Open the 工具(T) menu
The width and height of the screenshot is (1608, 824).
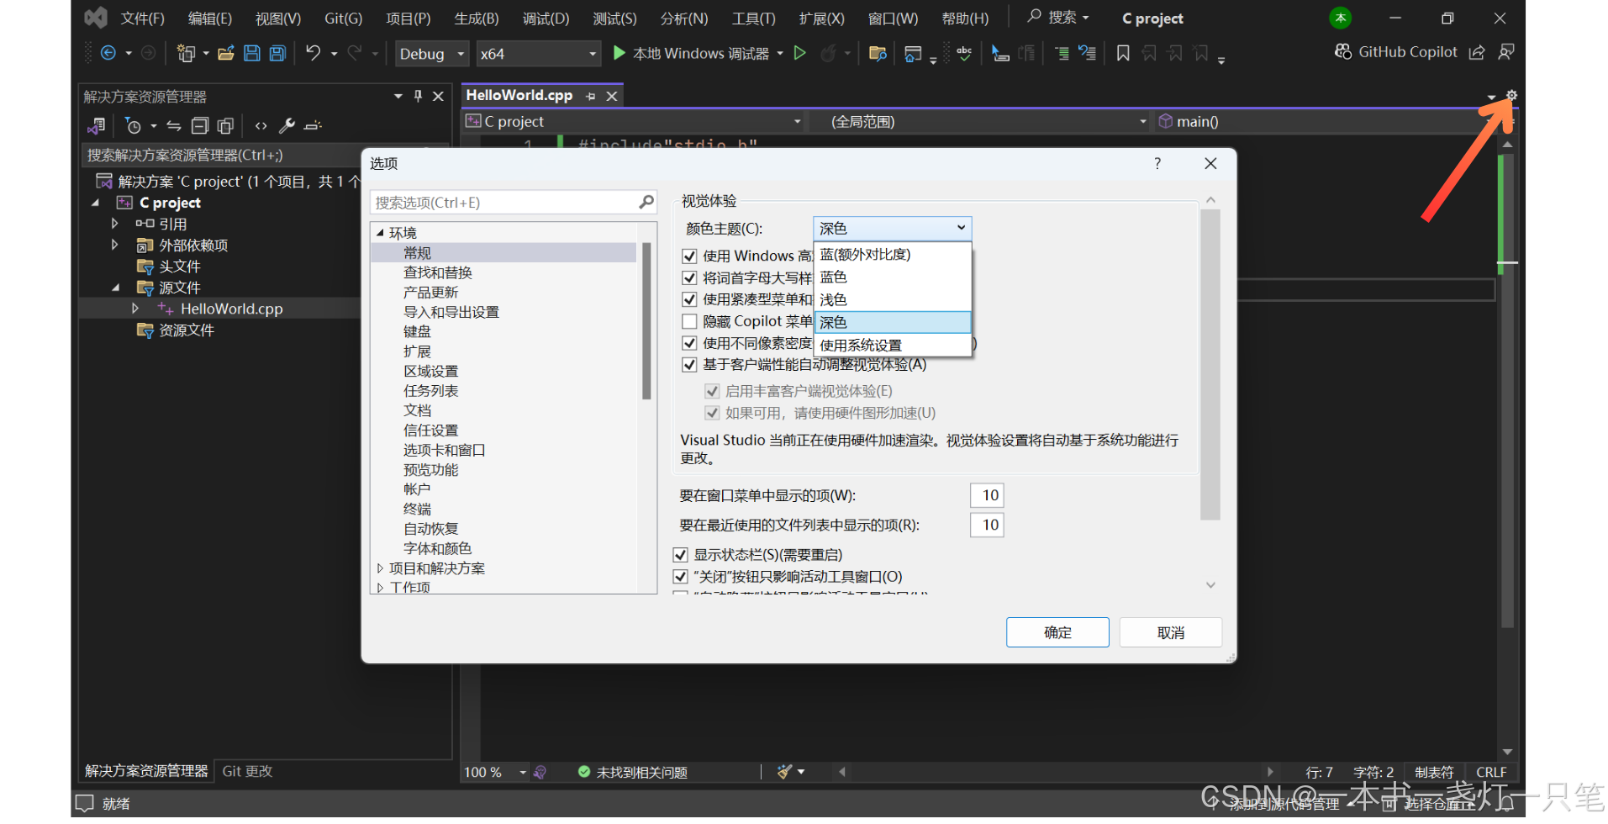(753, 18)
